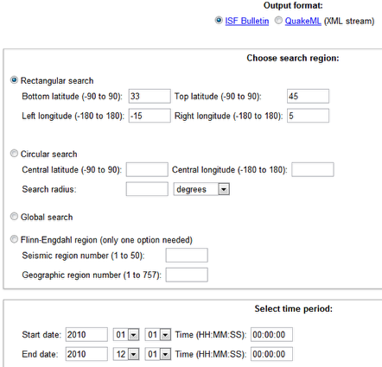This screenshot has width=382, height=367.
Task: Open the degrees unit dropdown
Action: (201, 189)
